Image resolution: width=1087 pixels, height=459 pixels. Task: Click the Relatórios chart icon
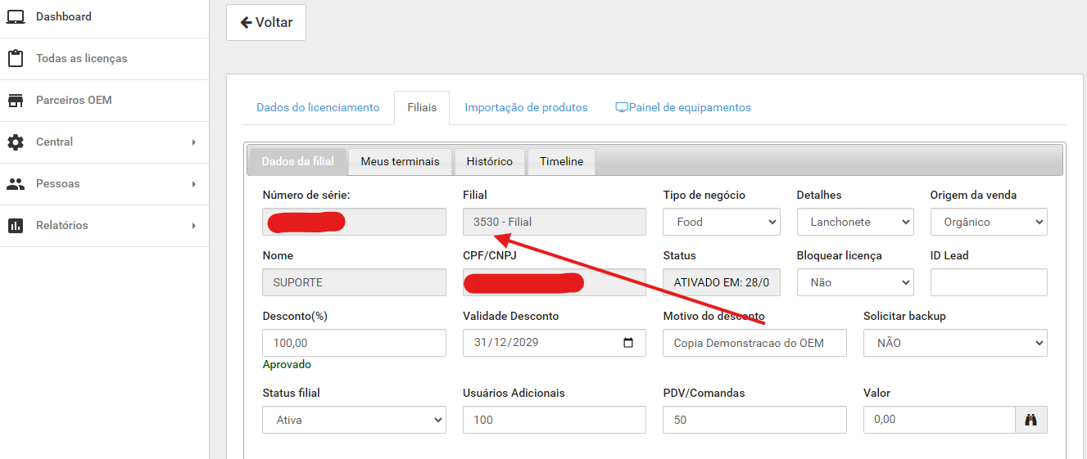pos(16,226)
